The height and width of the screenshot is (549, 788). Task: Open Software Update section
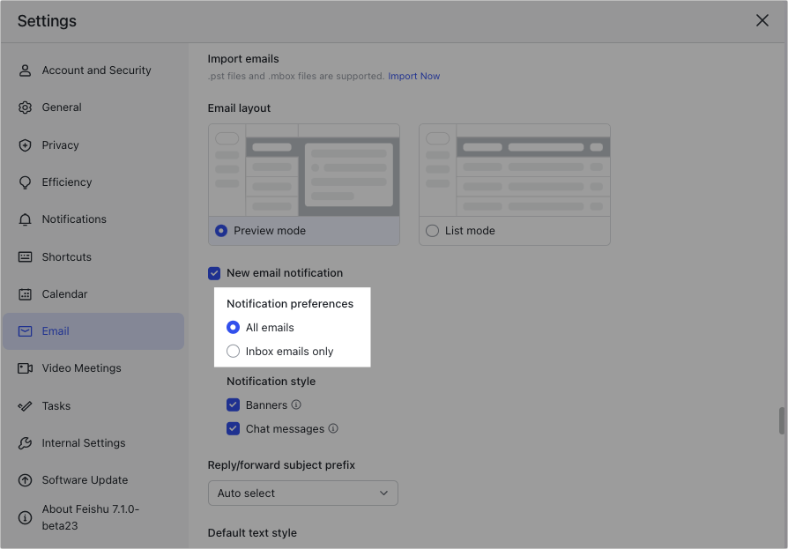click(x=93, y=480)
